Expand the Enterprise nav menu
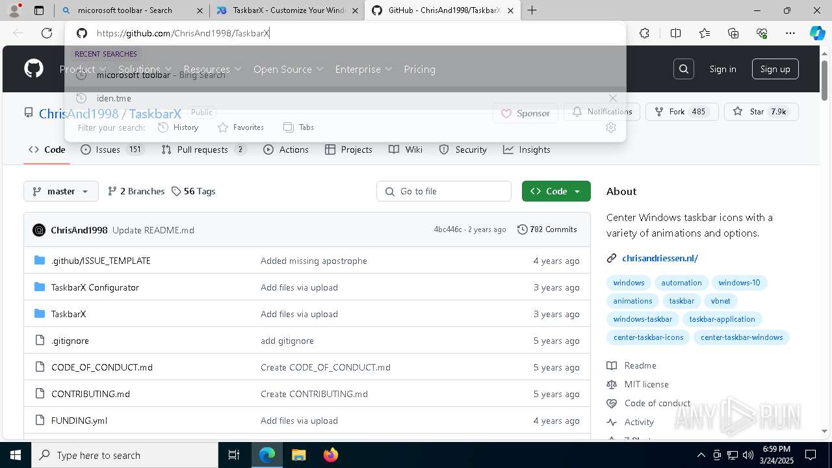Image resolution: width=832 pixels, height=468 pixels. click(363, 69)
